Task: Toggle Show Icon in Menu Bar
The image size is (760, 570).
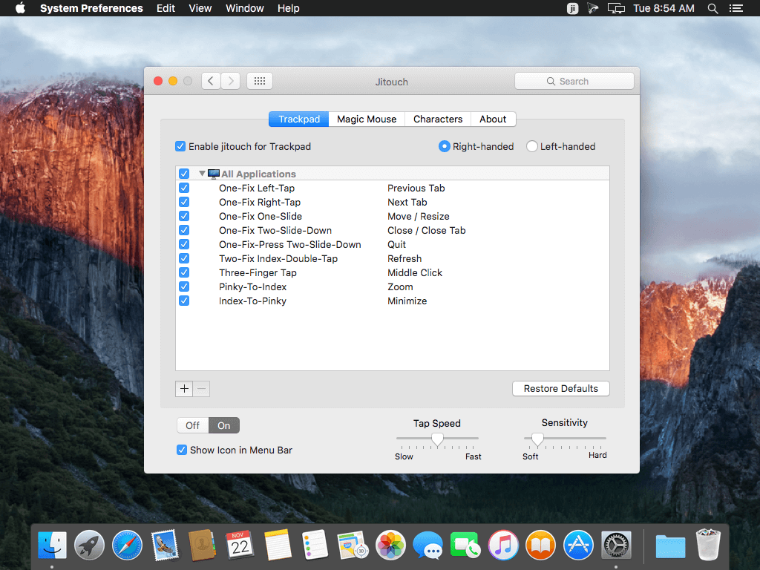Action: click(182, 450)
